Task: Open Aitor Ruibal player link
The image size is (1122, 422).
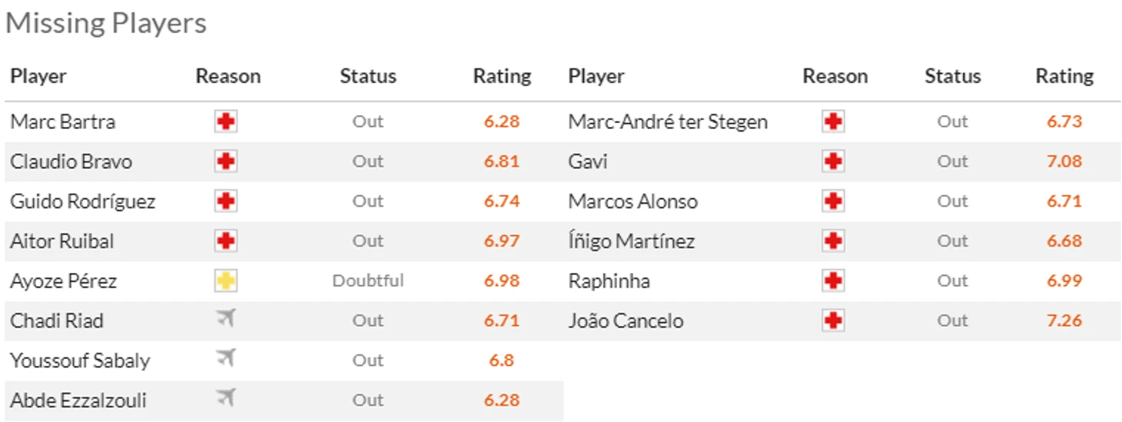Action: coord(62,241)
